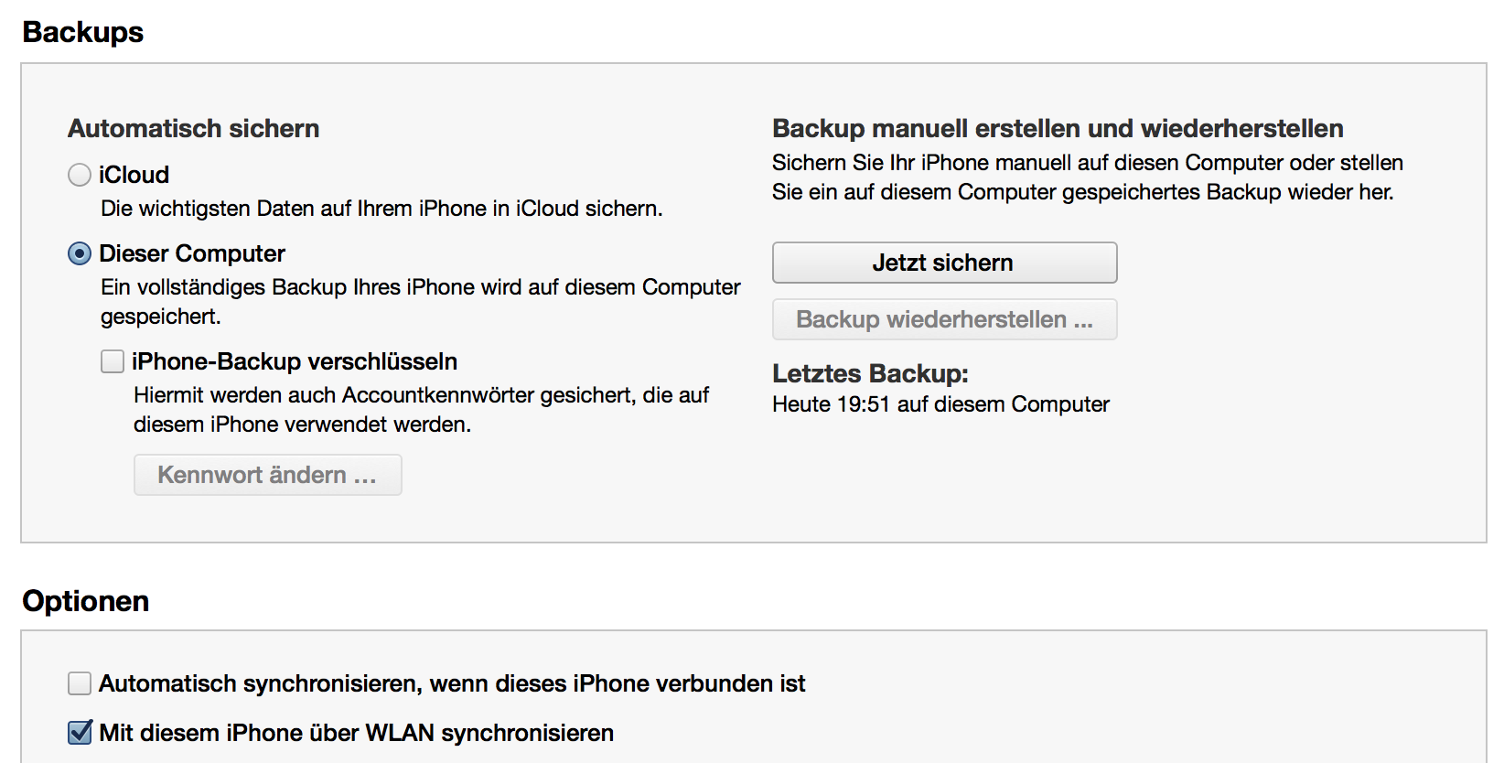Click the "Optionen" section heading
Image resolution: width=1504 pixels, height=763 pixels.
[85, 601]
